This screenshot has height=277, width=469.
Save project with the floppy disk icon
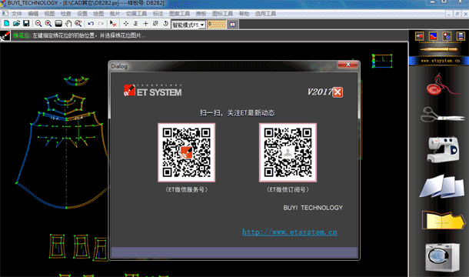click(x=26, y=23)
